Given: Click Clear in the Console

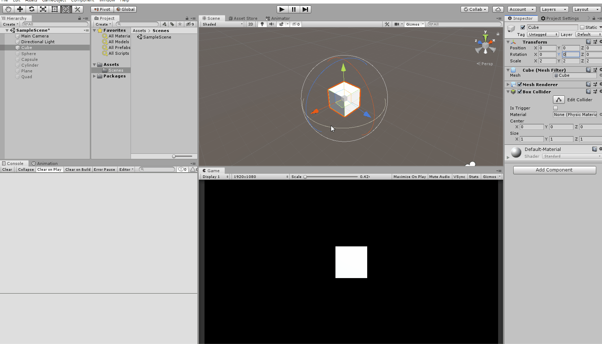Looking at the screenshot, I should coord(7,169).
